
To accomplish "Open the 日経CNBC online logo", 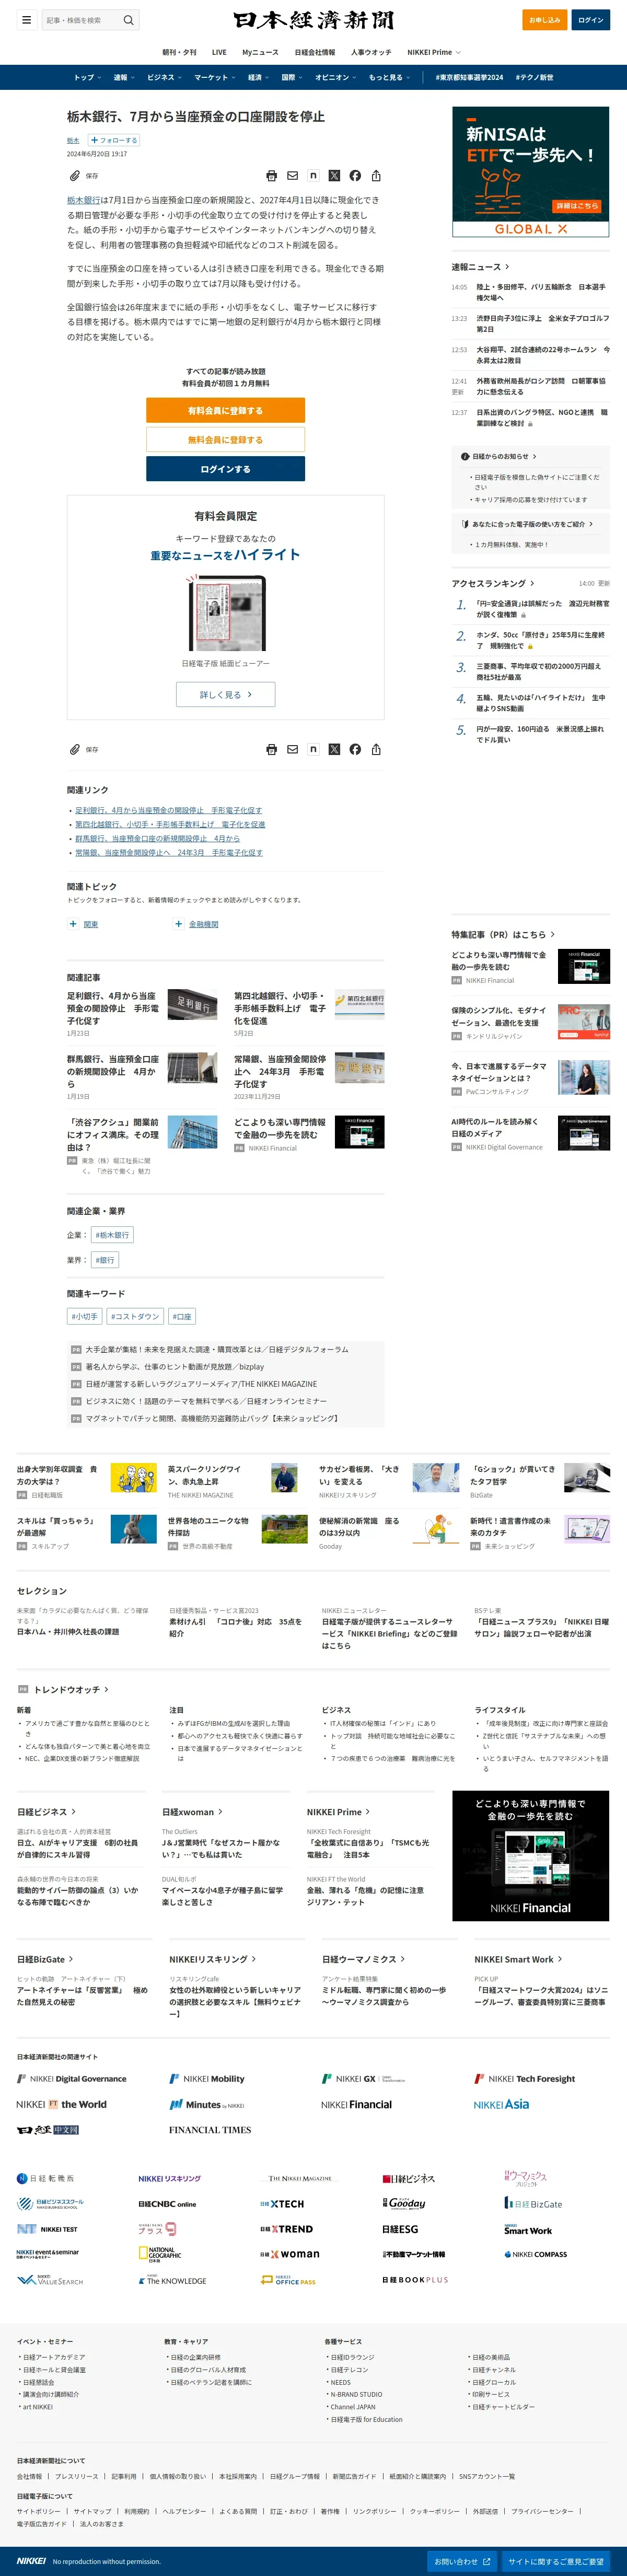I will tap(167, 2204).
